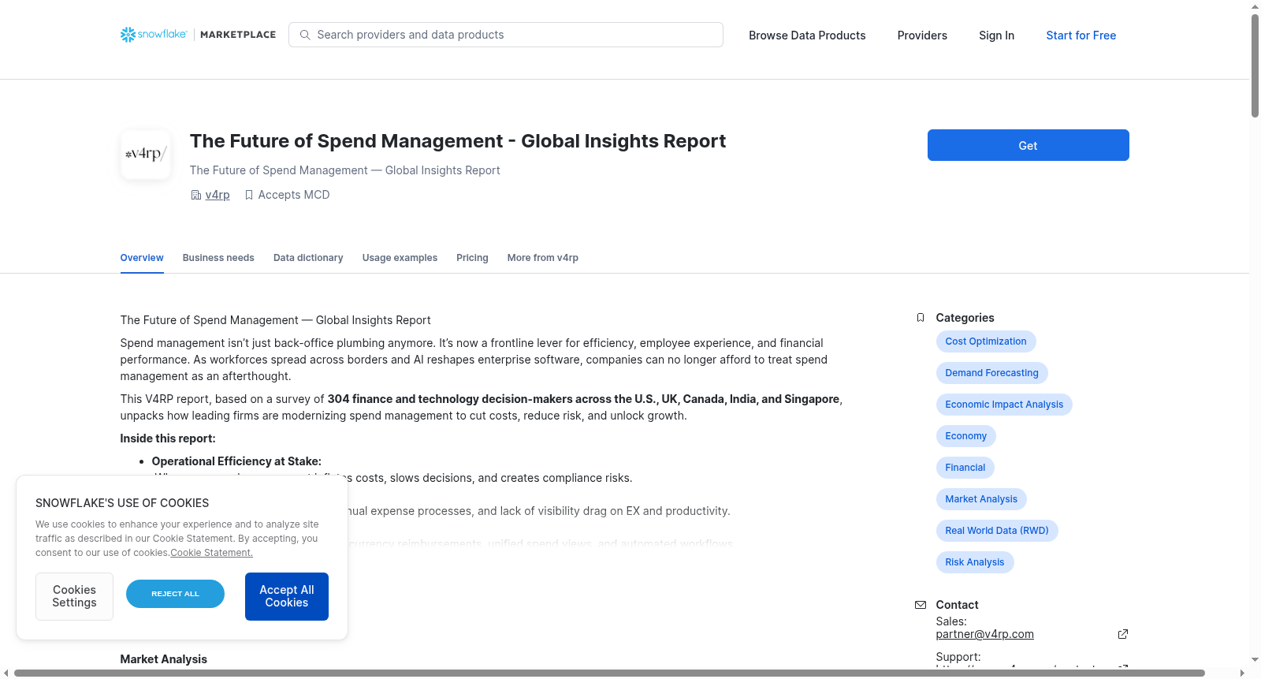This screenshot has width=1261, height=679.
Task: Switch to the Data dictionary tab
Action: [308, 258]
